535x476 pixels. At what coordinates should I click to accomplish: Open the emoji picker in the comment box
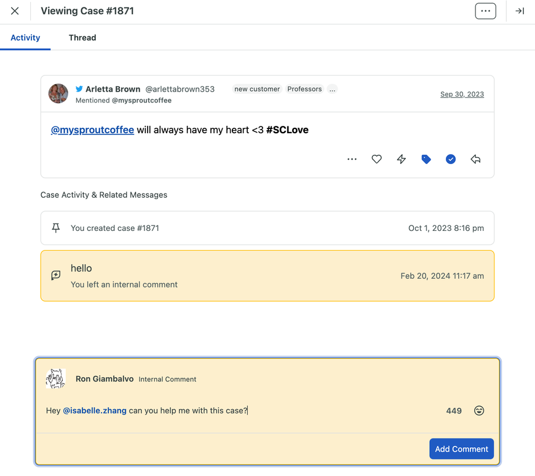(x=479, y=410)
